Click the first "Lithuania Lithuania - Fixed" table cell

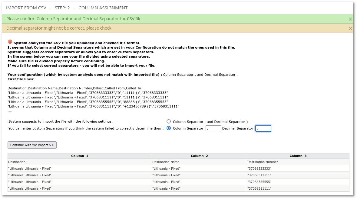[x=30, y=169]
